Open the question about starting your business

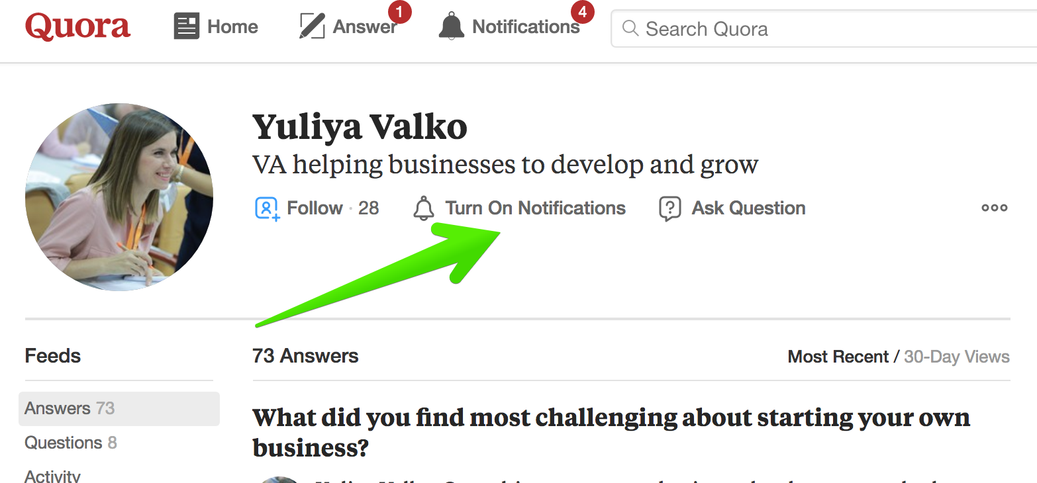pyautogui.click(x=611, y=433)
